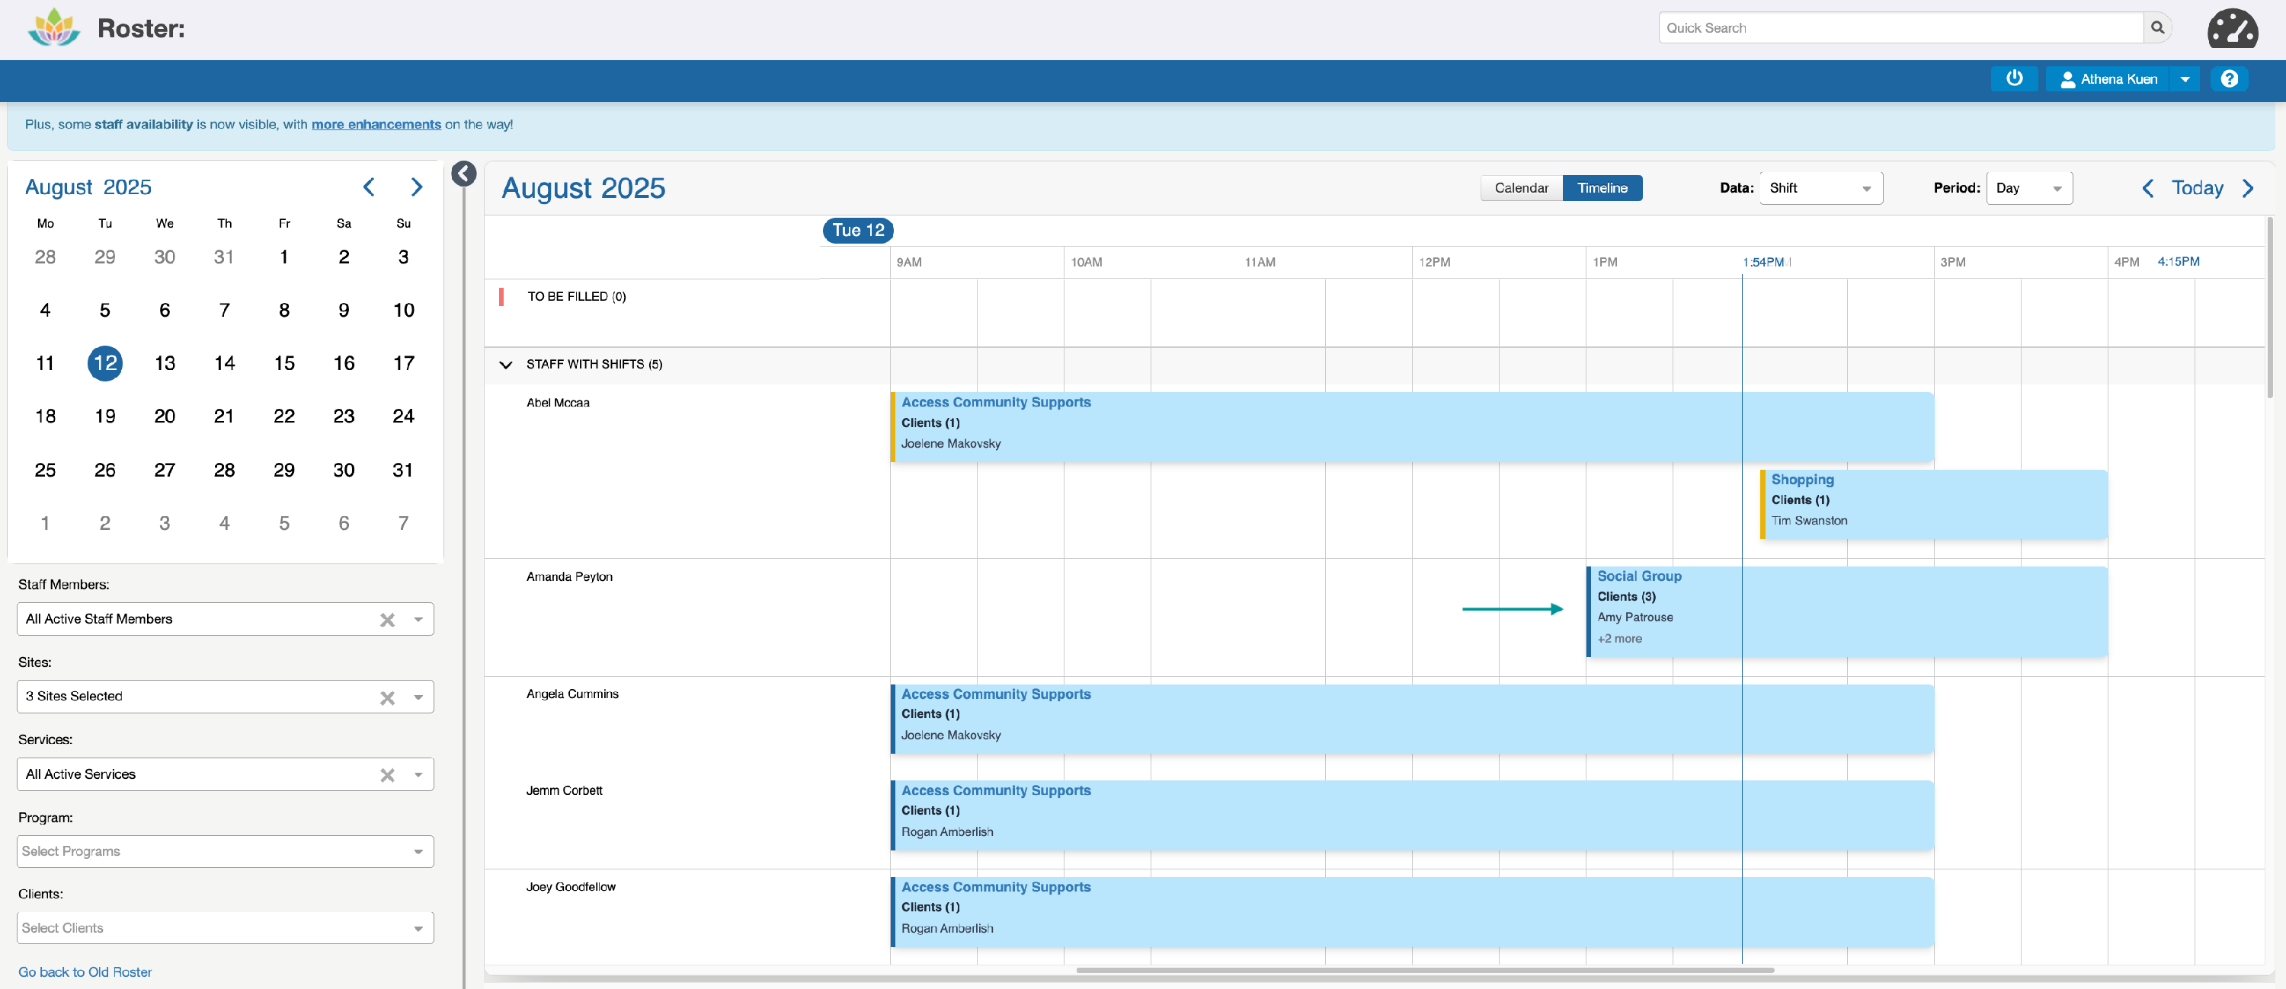Image resolution: width=2286 pixels, height=989 pixels.
Task: Click staff name Abel Mccaa
Action: click(559, 403)
